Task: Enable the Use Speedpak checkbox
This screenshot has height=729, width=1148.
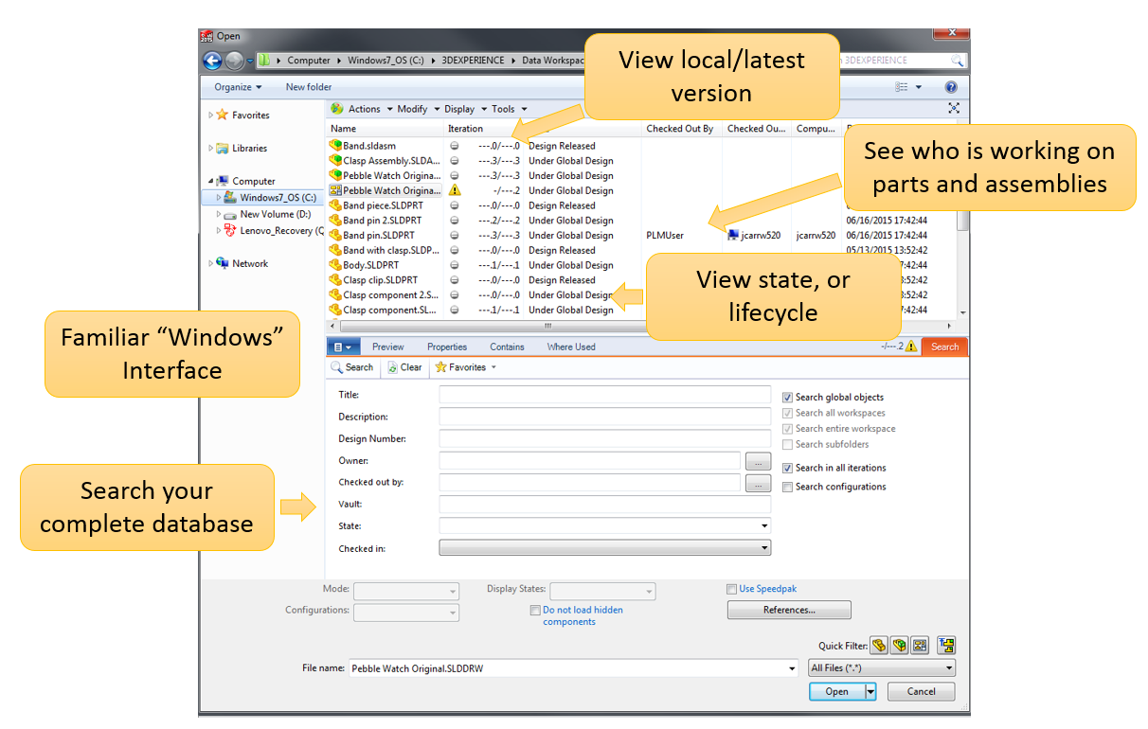Action: 731,589
